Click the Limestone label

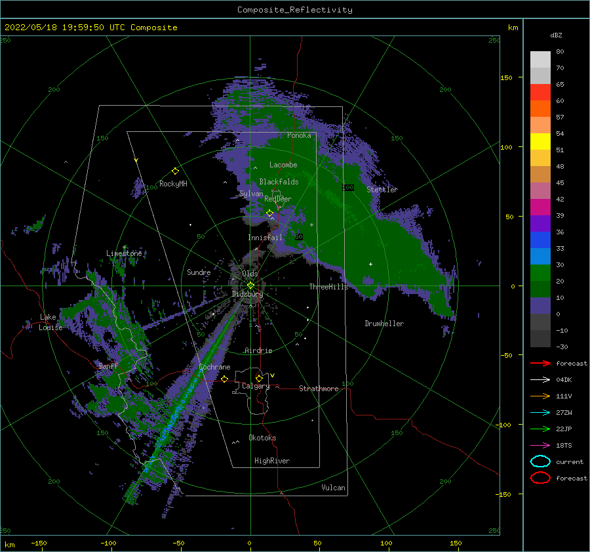click(x=124, y=253)
